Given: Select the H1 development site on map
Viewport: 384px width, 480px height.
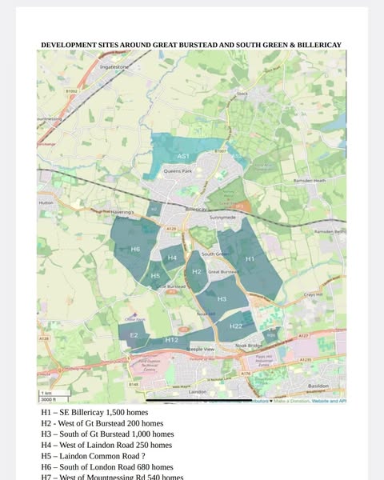Looking at the screenshot, I should [250, 259].
